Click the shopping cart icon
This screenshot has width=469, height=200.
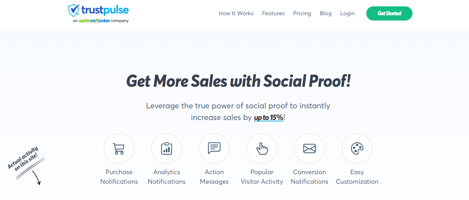tap(119, 148)
